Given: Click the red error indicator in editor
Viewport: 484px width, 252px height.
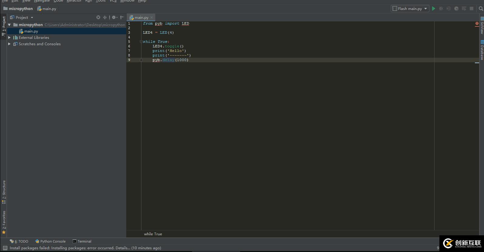Looking at the screenshot, I should [x=477, y=23].
